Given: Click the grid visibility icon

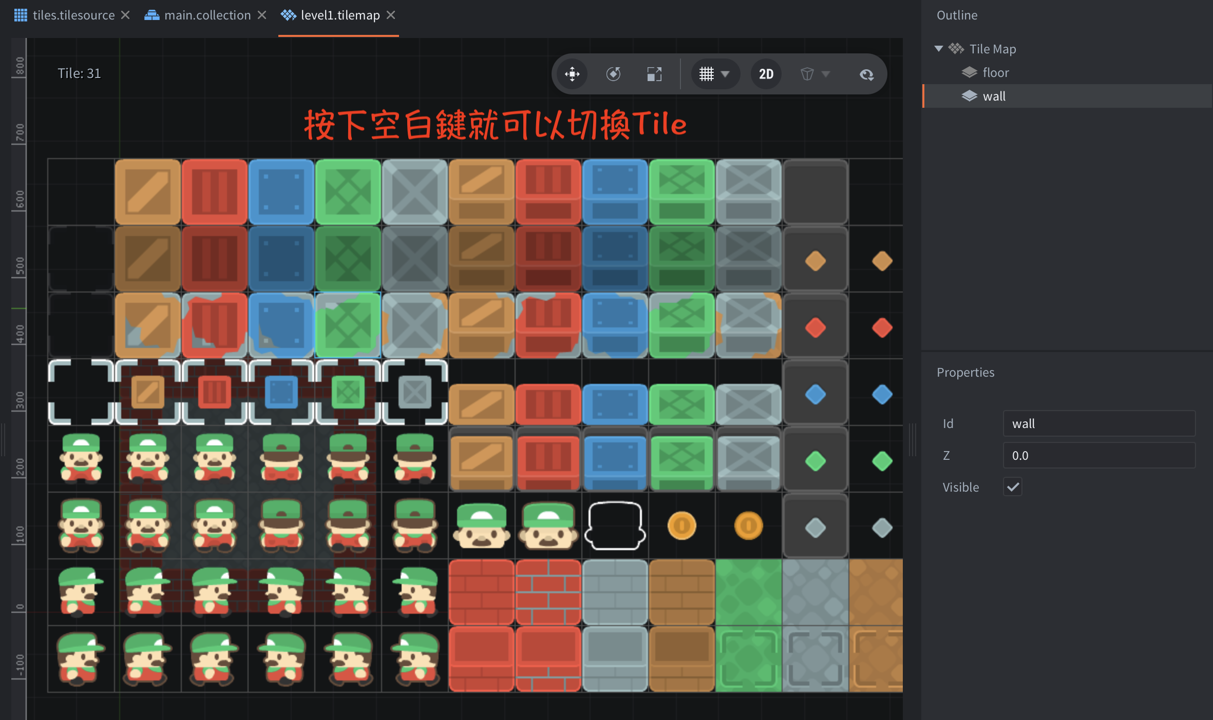Looking at the screenshot, I should tap(707, 74).
